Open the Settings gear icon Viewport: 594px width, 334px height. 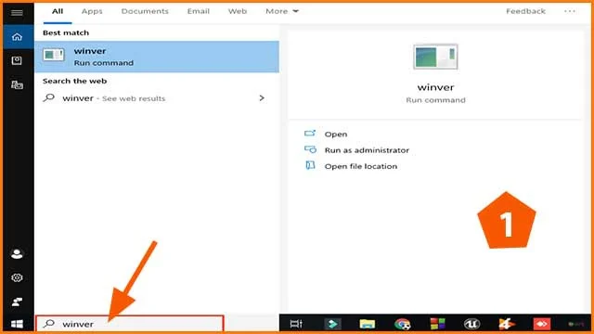17,278
